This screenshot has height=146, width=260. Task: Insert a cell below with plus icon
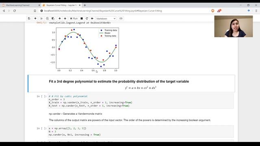pos(35,19)
